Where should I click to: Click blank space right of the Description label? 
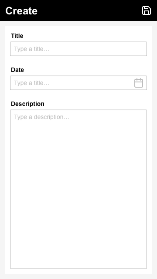96,104
